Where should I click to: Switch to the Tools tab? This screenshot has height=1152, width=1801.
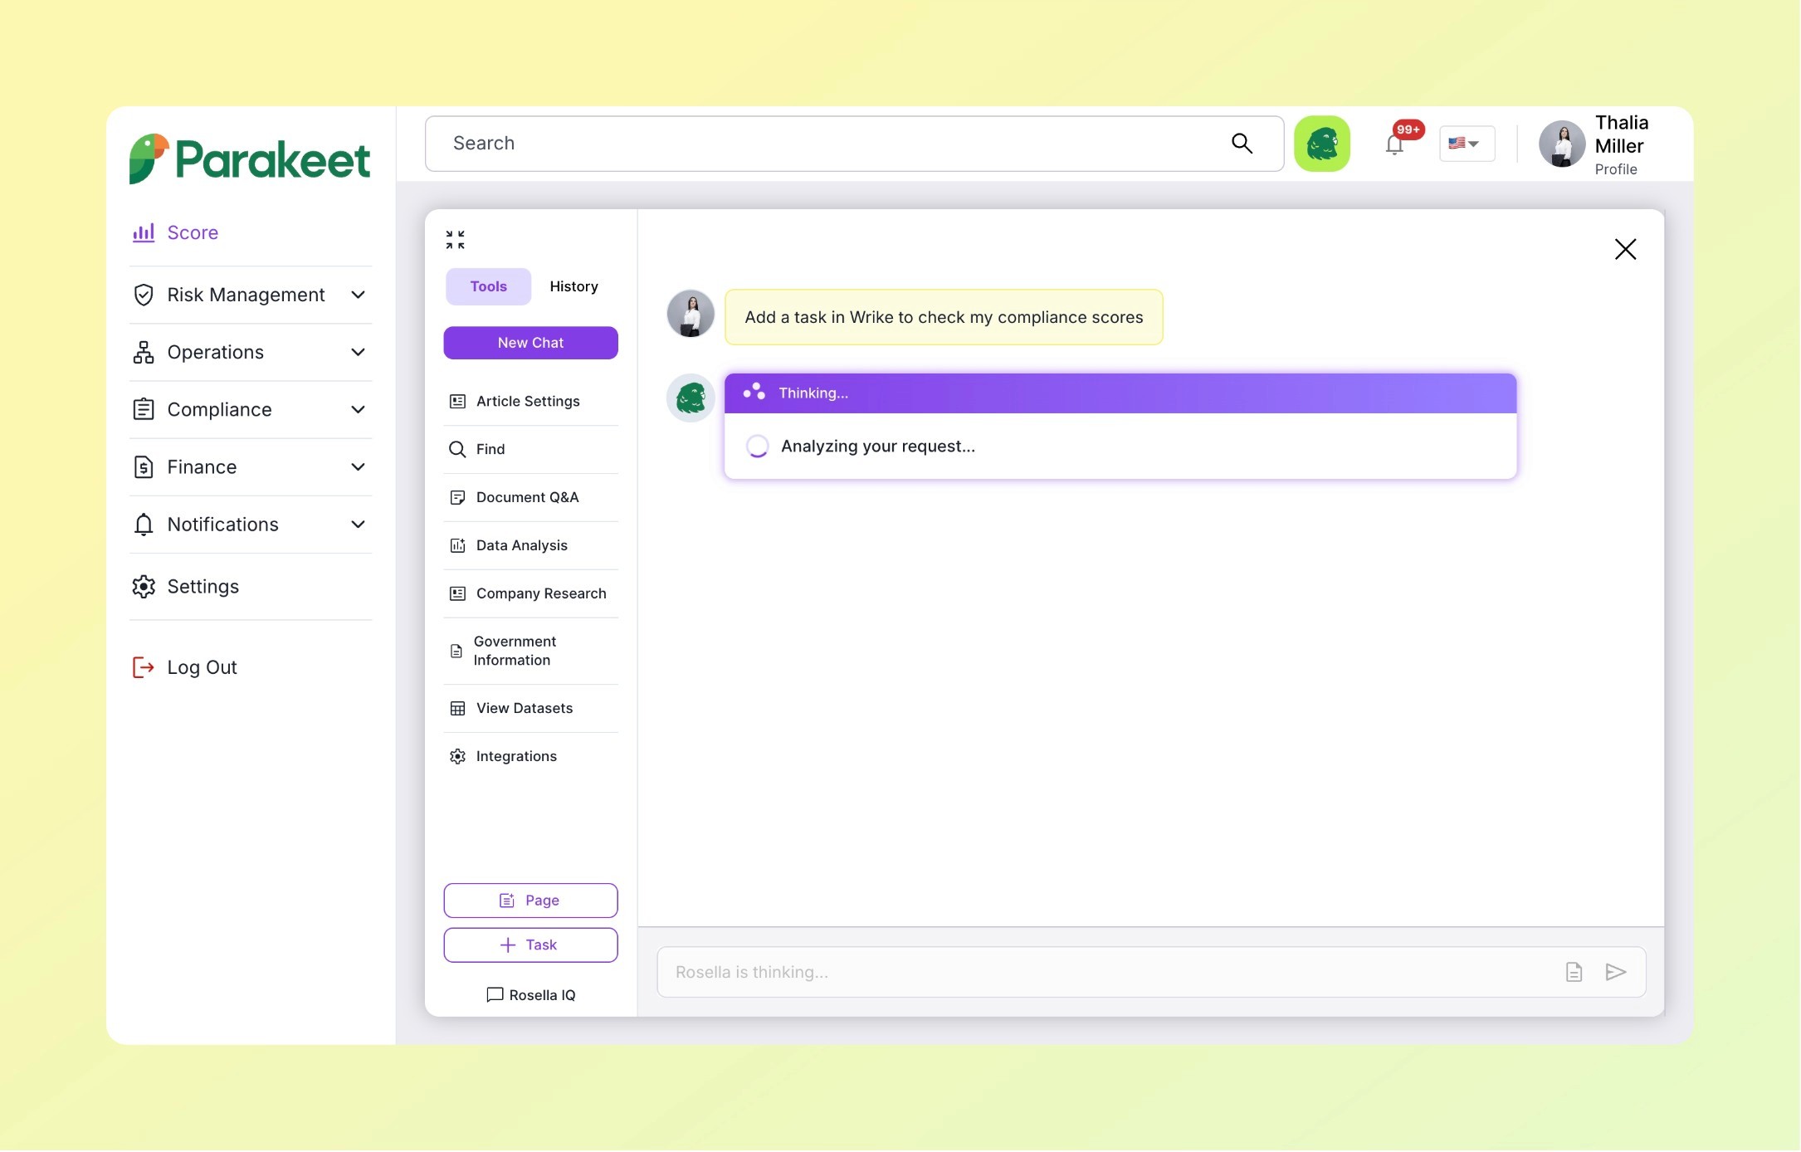point(488,286)
